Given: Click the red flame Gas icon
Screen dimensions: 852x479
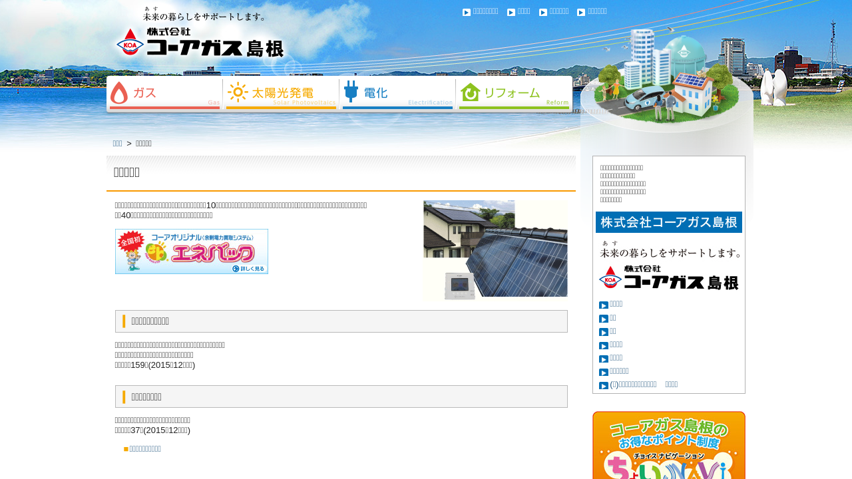Looking at the screenshot, I should (x=119, y=93).
